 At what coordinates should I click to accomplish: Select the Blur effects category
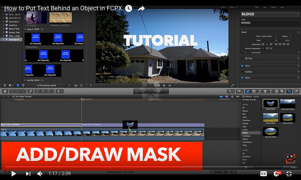click(x=244, y=114)
